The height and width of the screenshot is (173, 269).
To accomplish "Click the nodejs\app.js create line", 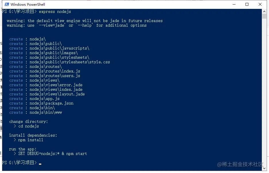I will point(34,99).
